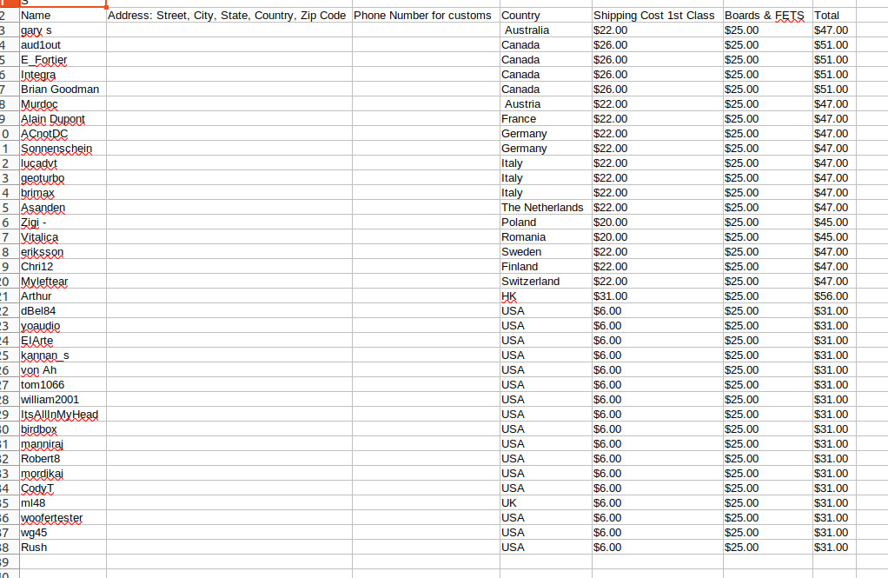Select the lucadvt name cell
The height and width of the screenshot is (578, 888).
click(x=63, y=163)
